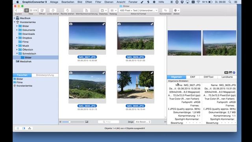Click the Filter search field
The width and height of the screenshot is (252, 142).
click(x=109, y=122)
